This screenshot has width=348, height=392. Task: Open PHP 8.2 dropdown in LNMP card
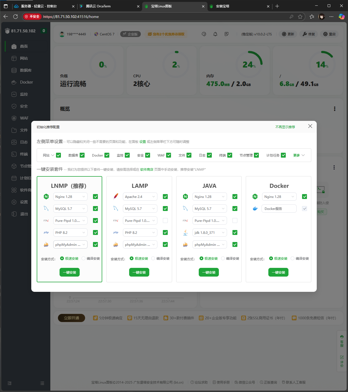[x=70, y=232]
